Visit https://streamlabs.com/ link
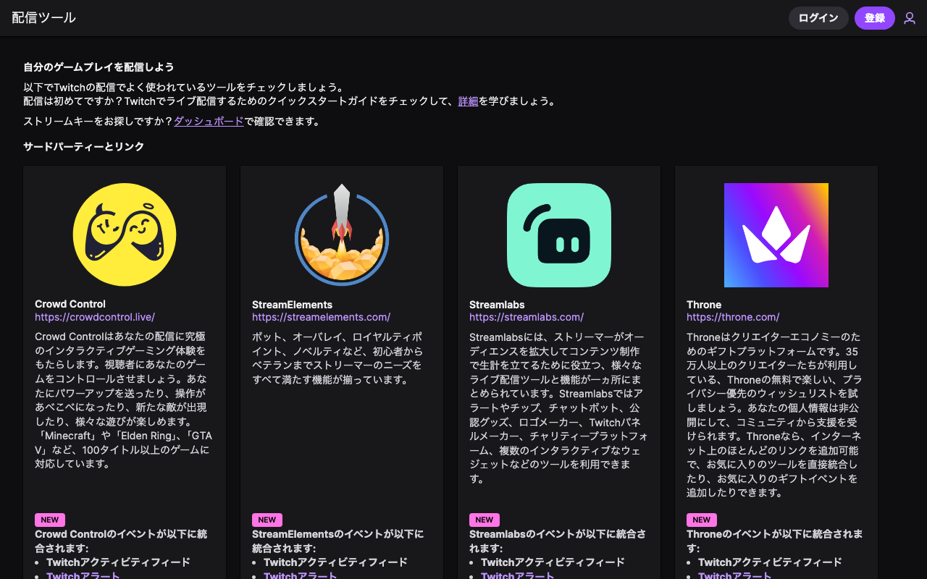Image resolution: width=927 pixels, height=579 pixels. click(x=527, y=317)
